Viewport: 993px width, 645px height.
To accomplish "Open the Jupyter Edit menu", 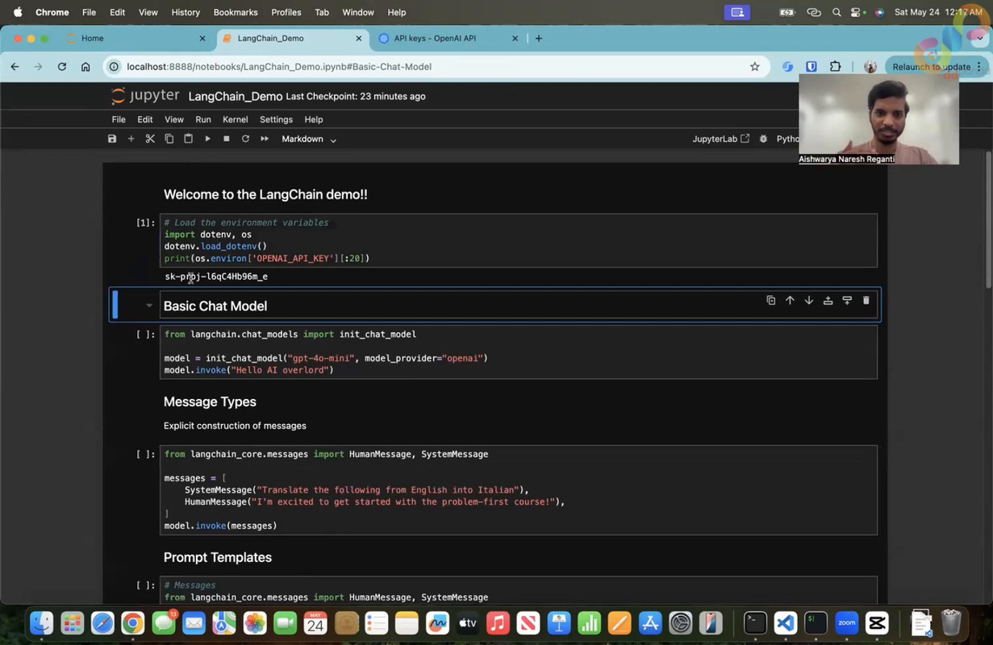I will pos(145,119).
